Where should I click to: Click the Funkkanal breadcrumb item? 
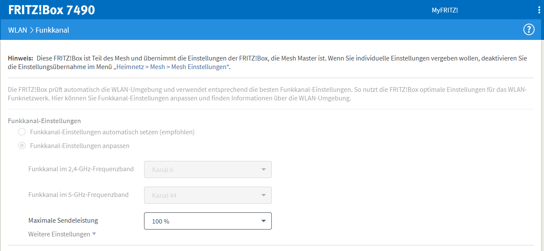coord(52,30)
